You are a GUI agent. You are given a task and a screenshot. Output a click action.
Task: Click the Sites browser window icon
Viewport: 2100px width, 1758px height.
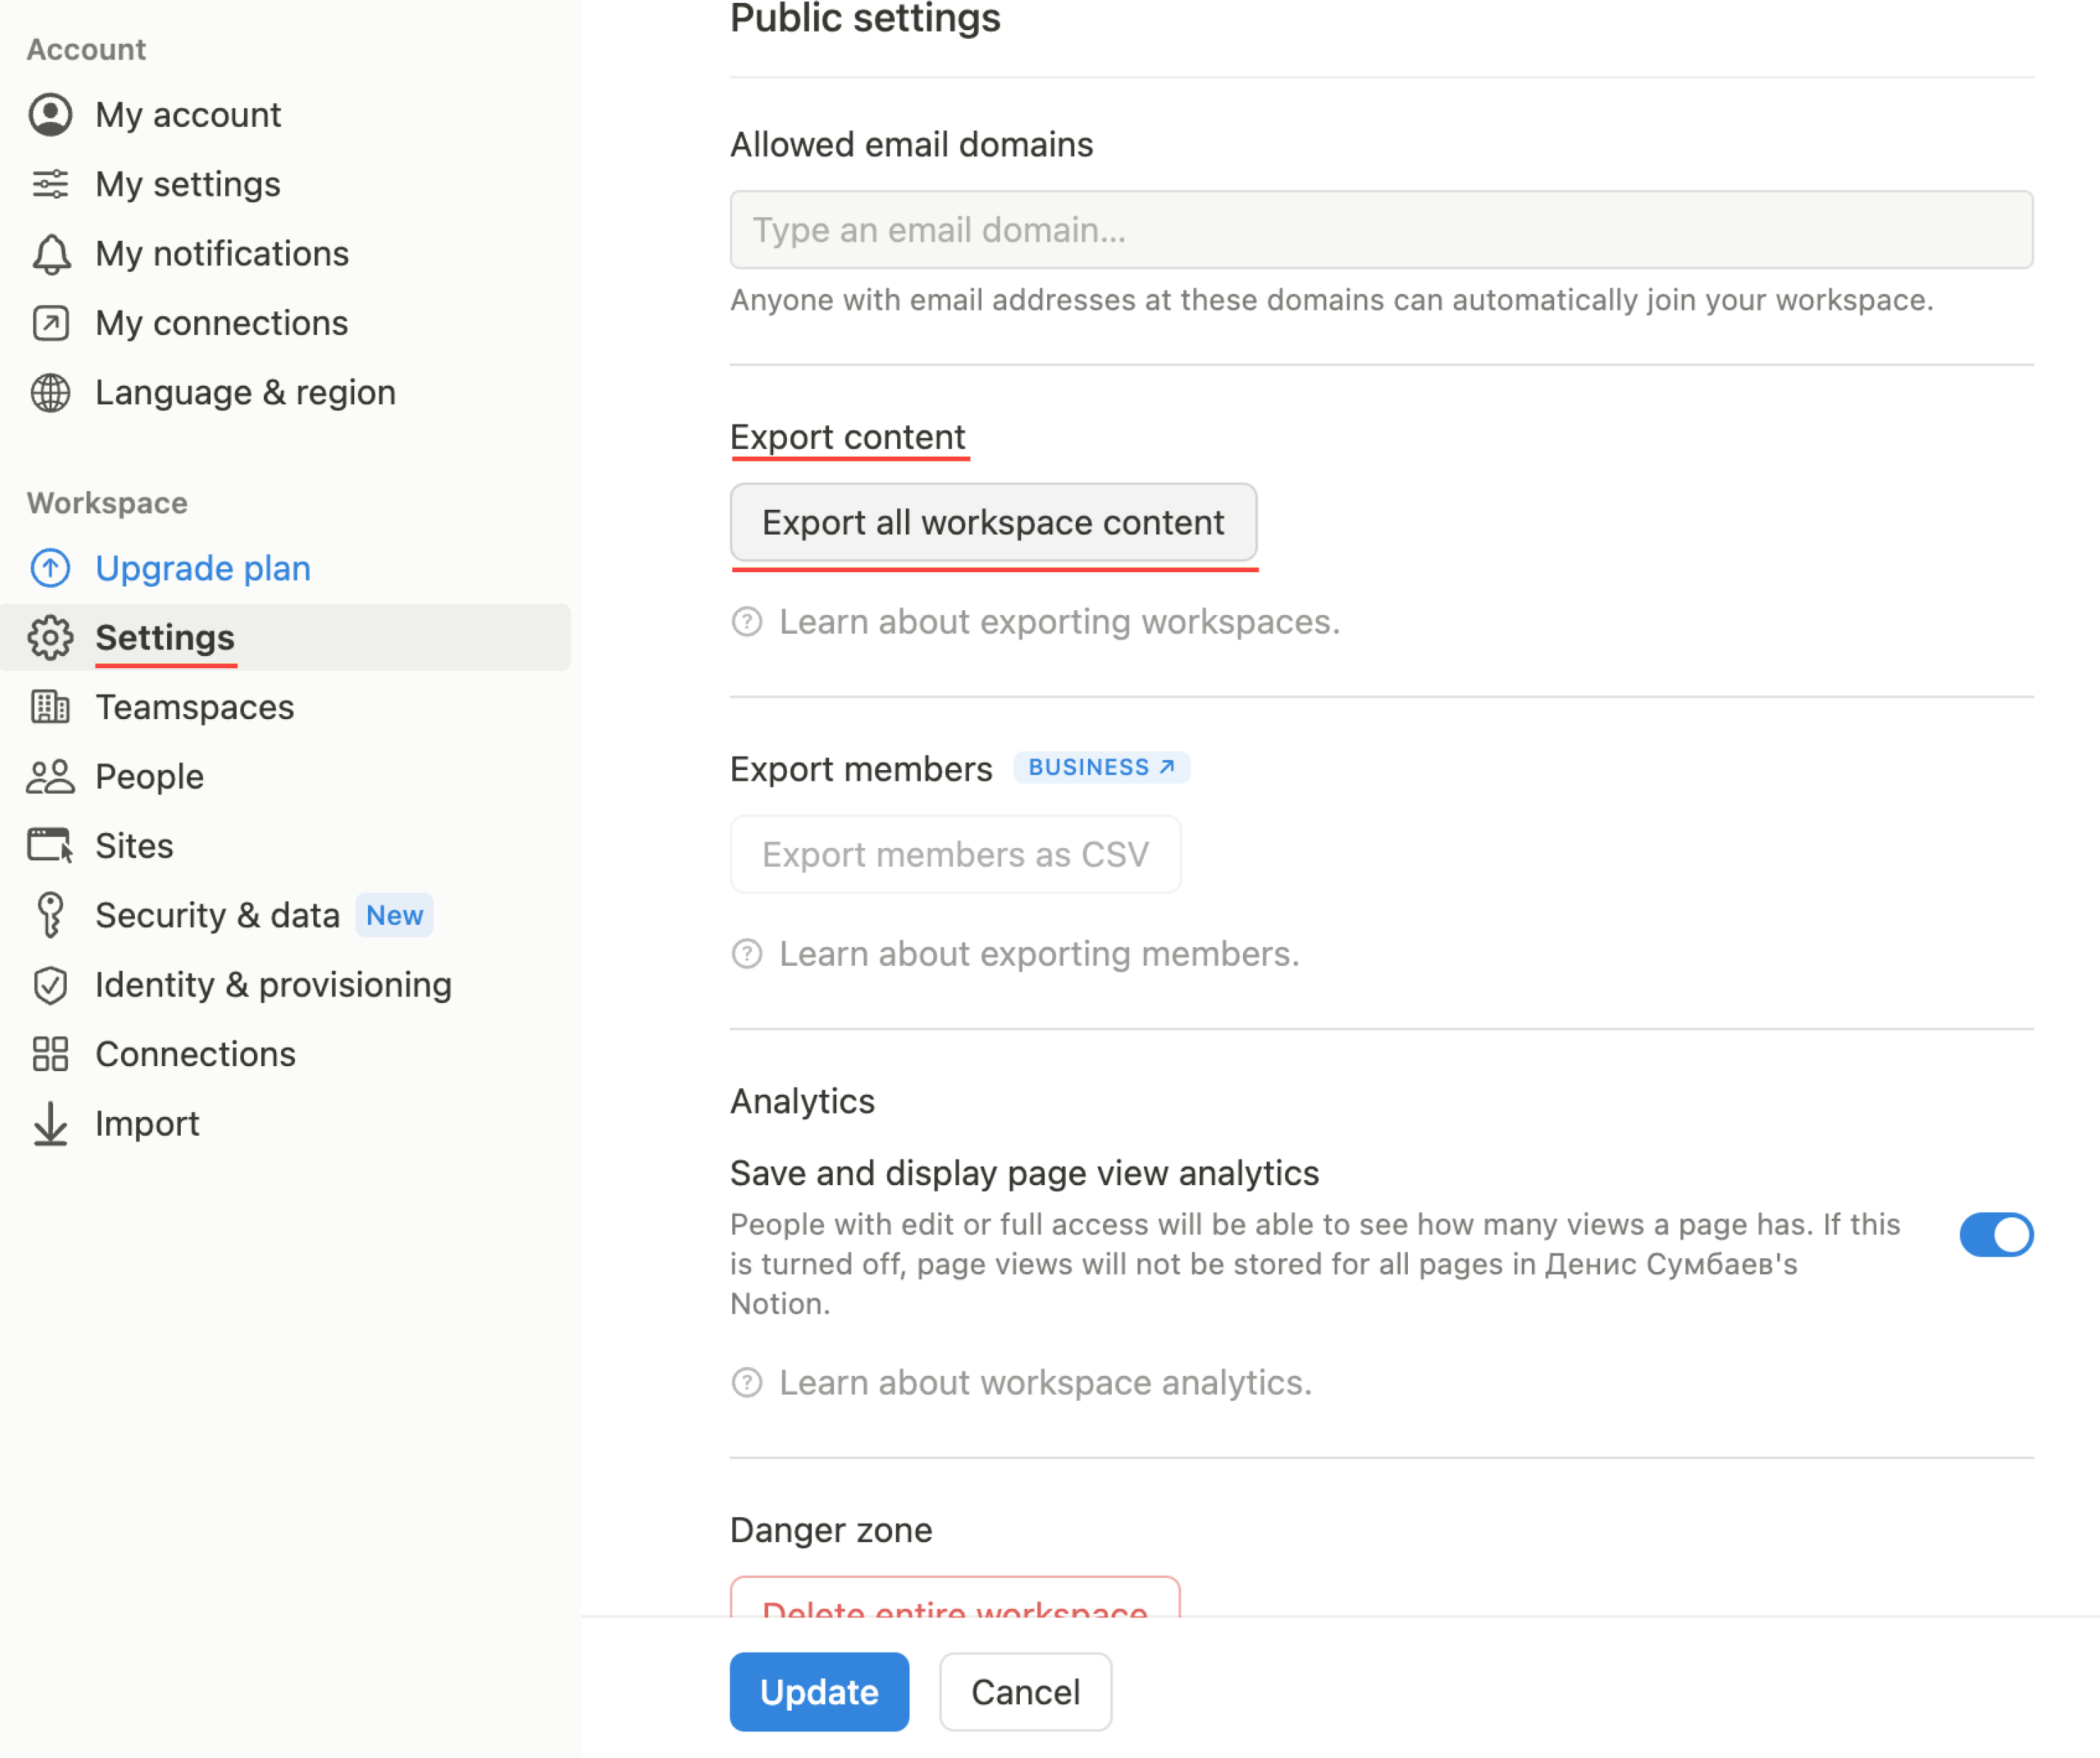pyautogui.click(x=50, y=845)
